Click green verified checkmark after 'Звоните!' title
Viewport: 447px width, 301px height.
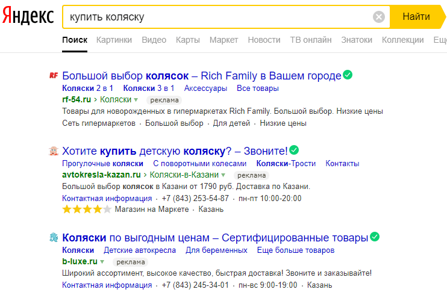coord(294,150)
